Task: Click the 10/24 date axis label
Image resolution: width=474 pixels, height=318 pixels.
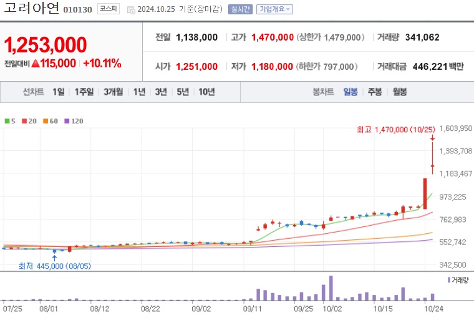Action: (x=433, y=309)
